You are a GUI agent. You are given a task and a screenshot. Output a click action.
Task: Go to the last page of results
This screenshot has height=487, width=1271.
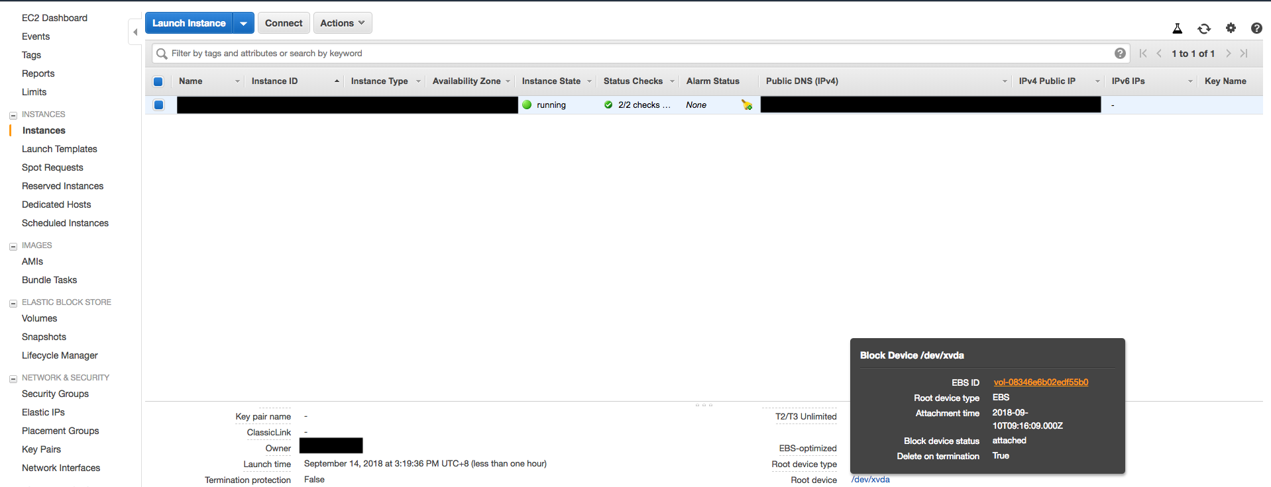(x=1244, y=54)
